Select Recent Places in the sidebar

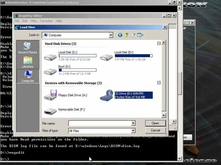pos(27,48)
